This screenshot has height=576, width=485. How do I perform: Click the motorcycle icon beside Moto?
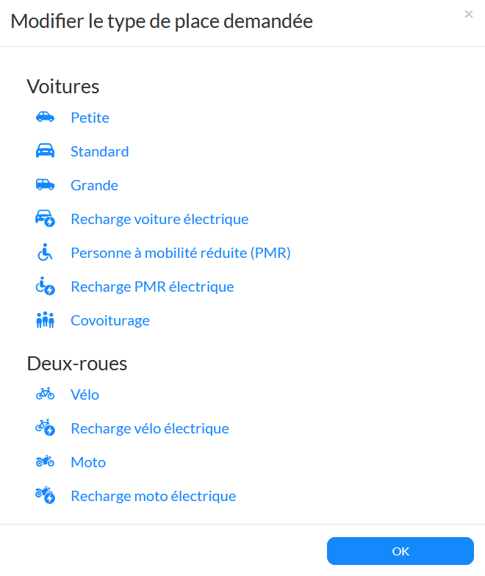pyautogui.click(x=45, y=461)
